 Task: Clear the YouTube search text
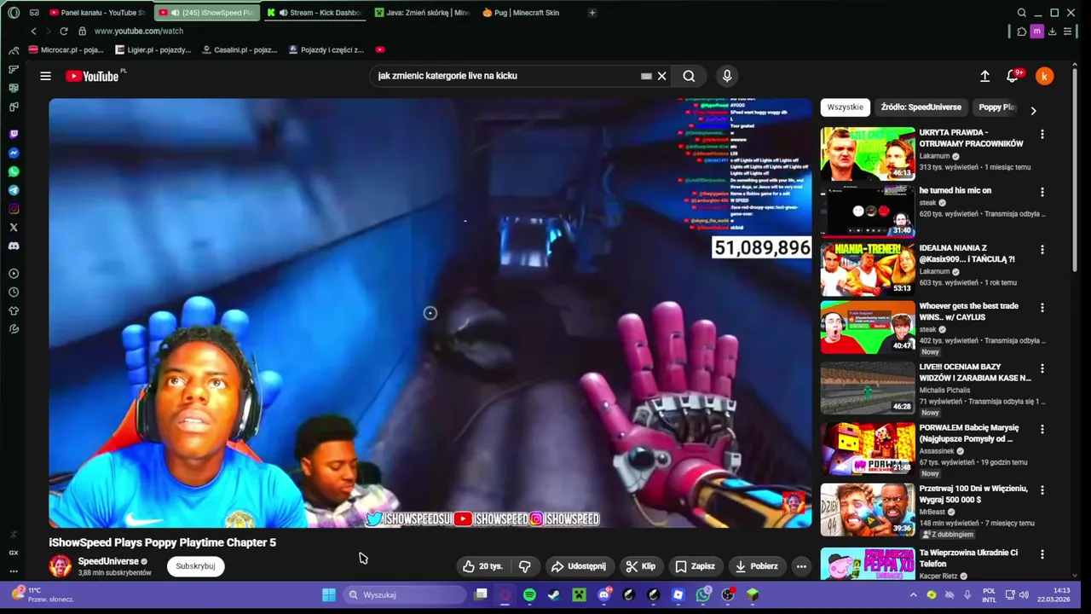[x=661, y=76]
